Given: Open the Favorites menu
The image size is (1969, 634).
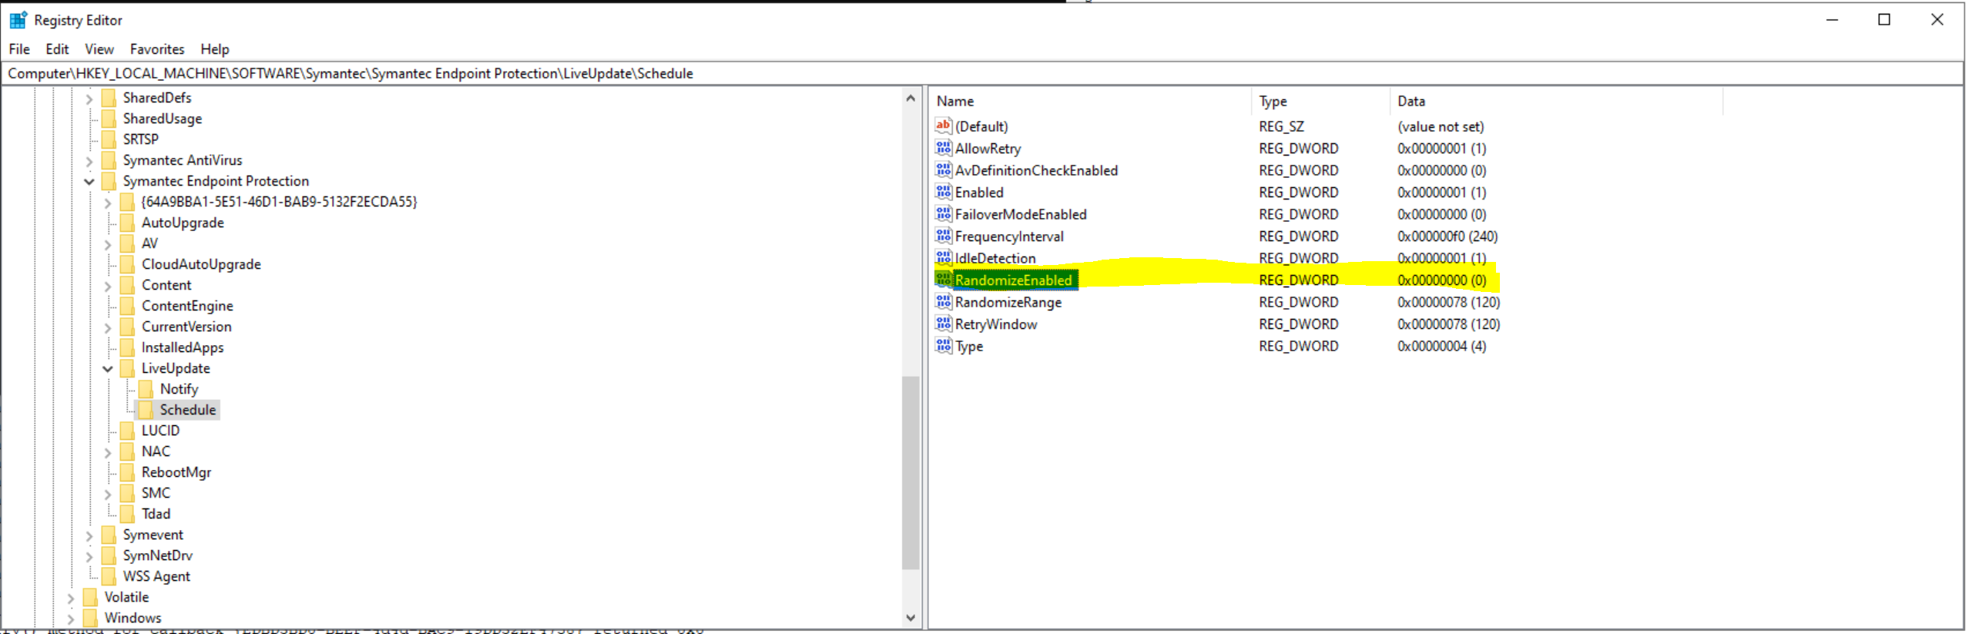Looking at the screenshot, I should tap(157, 49).
